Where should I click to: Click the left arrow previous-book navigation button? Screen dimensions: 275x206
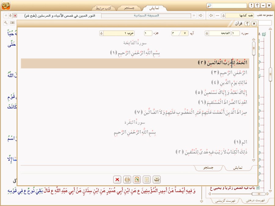[211, 16]
